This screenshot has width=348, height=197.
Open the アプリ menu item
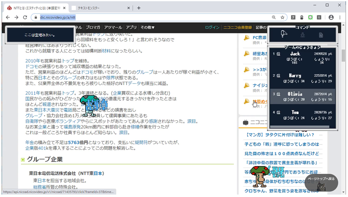131,27
